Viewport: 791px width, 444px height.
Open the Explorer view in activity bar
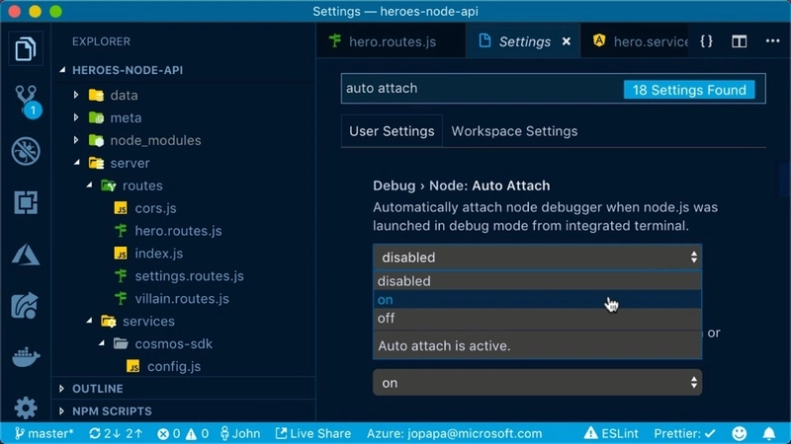26,48
